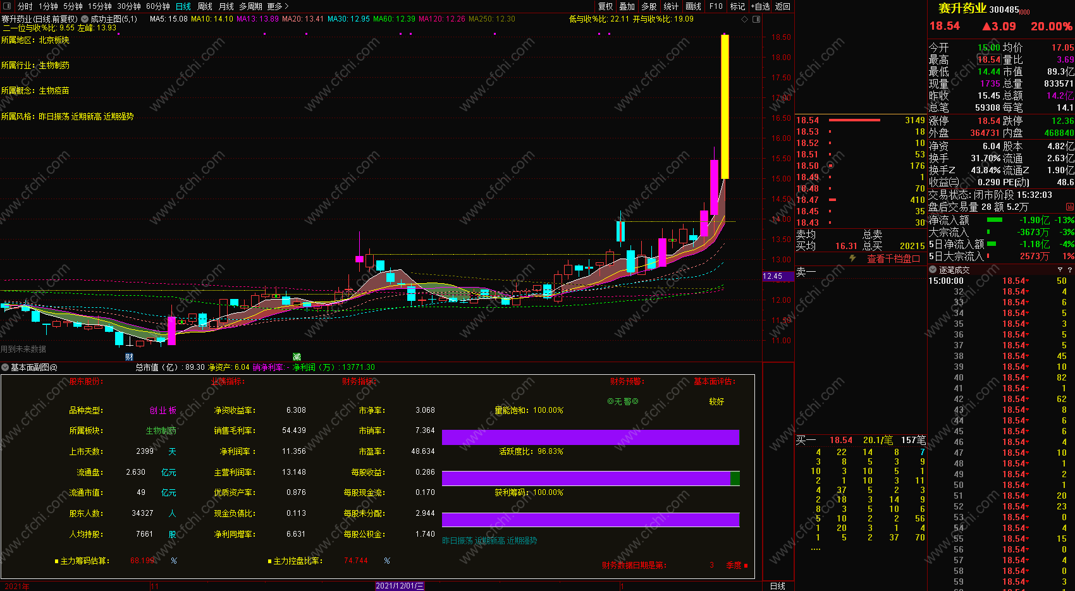Image resolution: width=1075 pixels, height=591 pixels.
Task: Click the 减 marker on the chart
Action: tap(297, 357)
